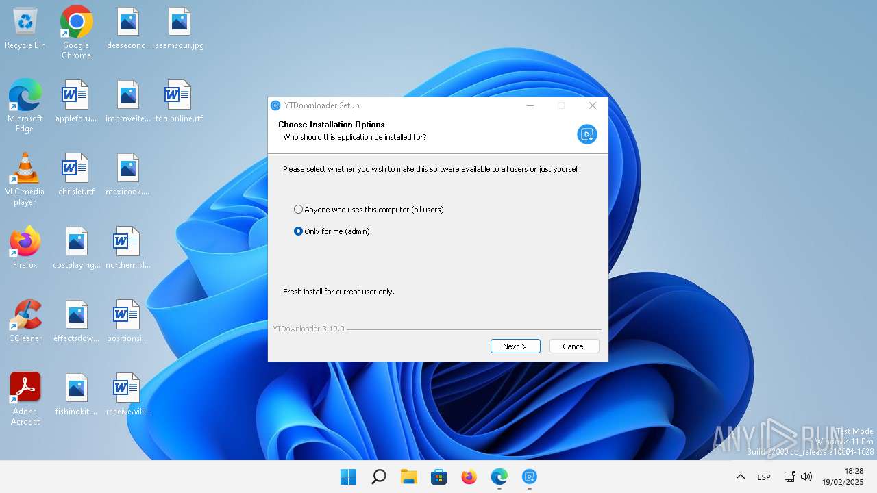
Task: Select northernisl document on desktop
Action: pos(128,248)
